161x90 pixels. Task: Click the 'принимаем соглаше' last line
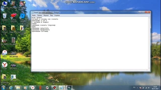40,31
